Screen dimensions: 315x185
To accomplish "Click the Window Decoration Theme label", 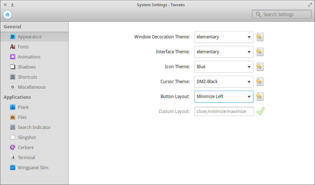I will point(162,37).
